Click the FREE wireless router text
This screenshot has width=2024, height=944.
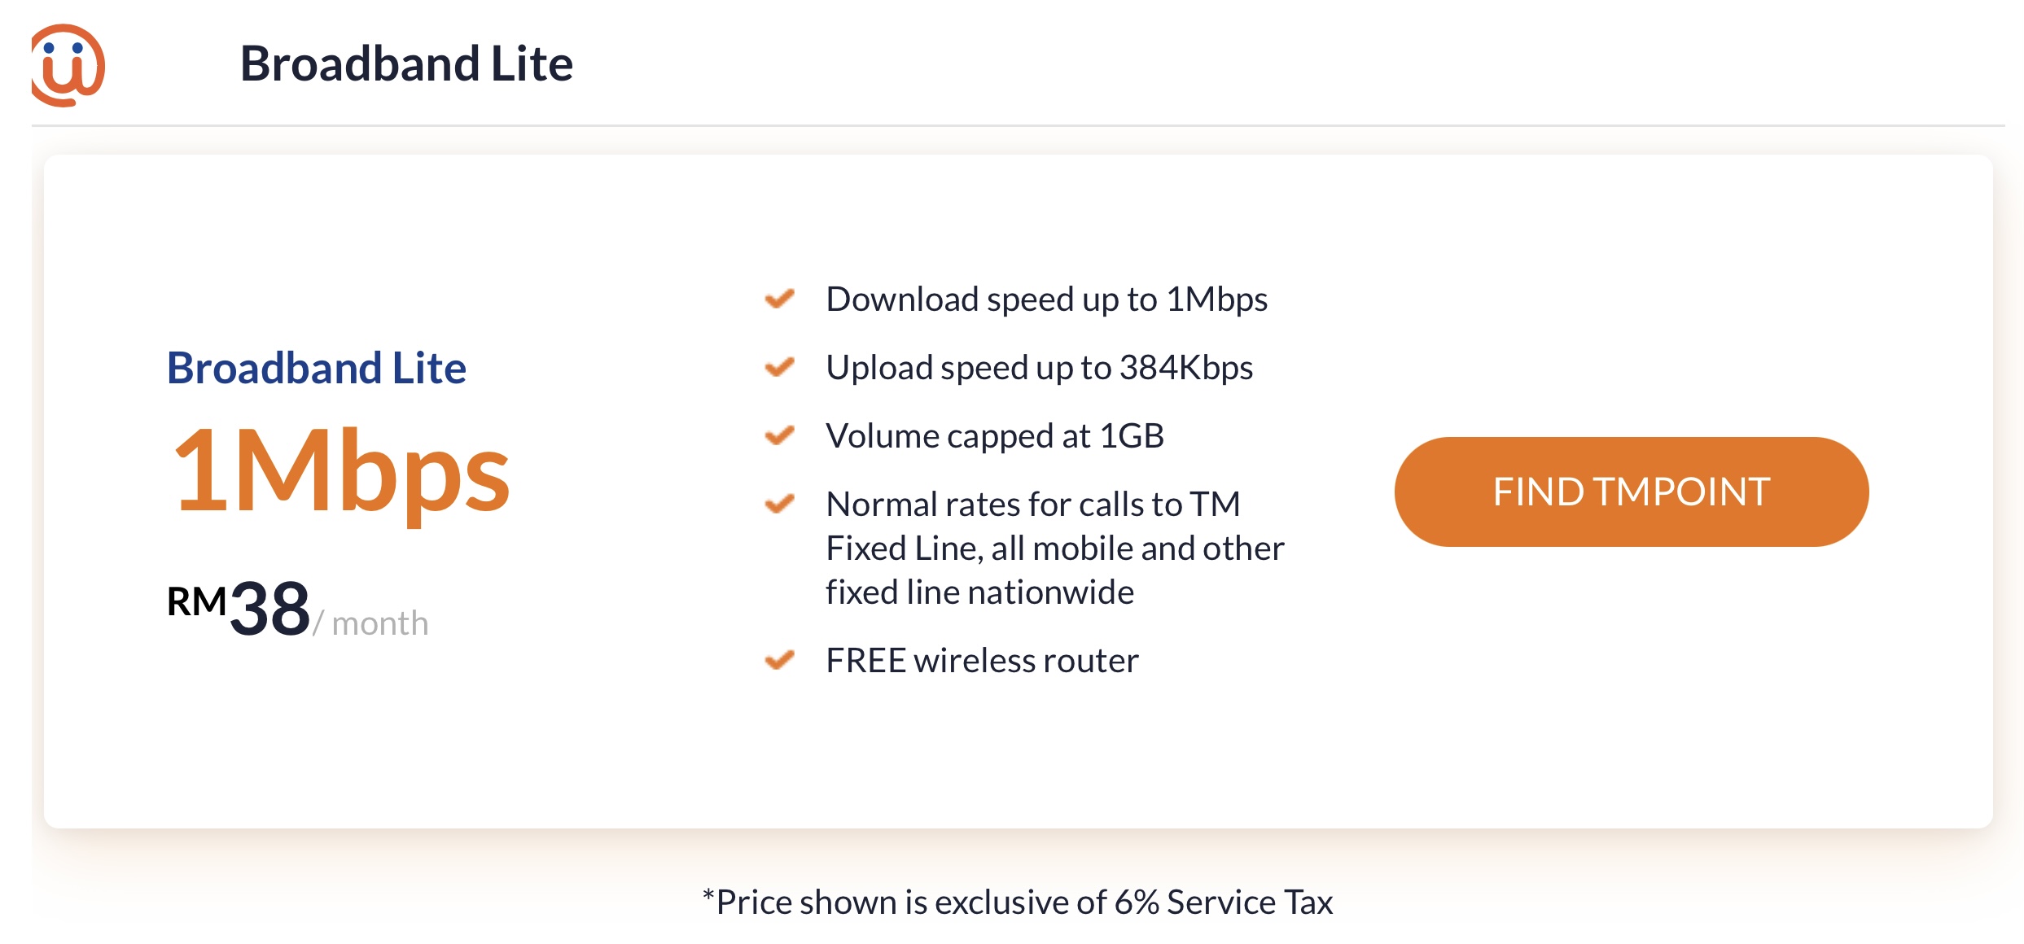(982, 660)
